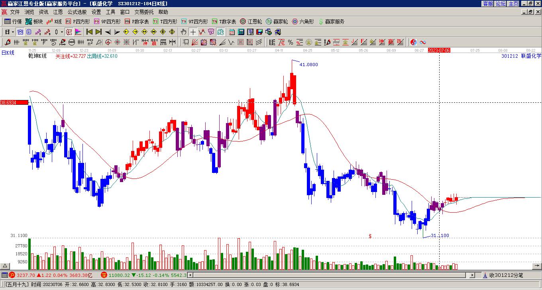This screenshot has width=542, height=290.
Task: Open the P四方形 tool
Action: point(78,22)
